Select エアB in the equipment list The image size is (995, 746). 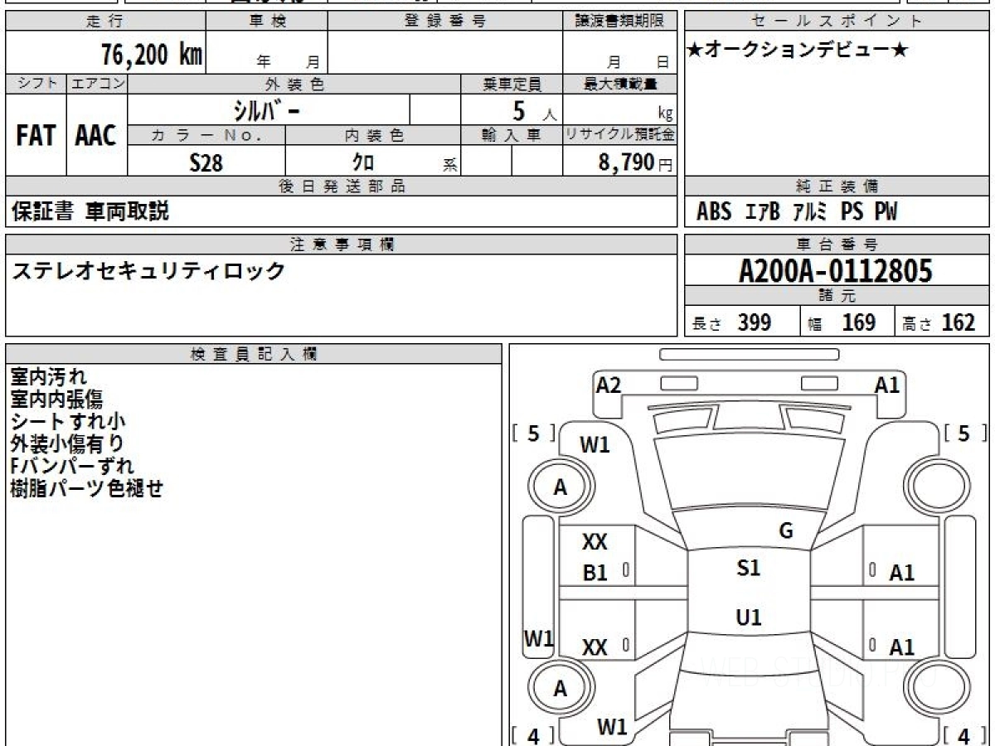(x=763, y=212)
